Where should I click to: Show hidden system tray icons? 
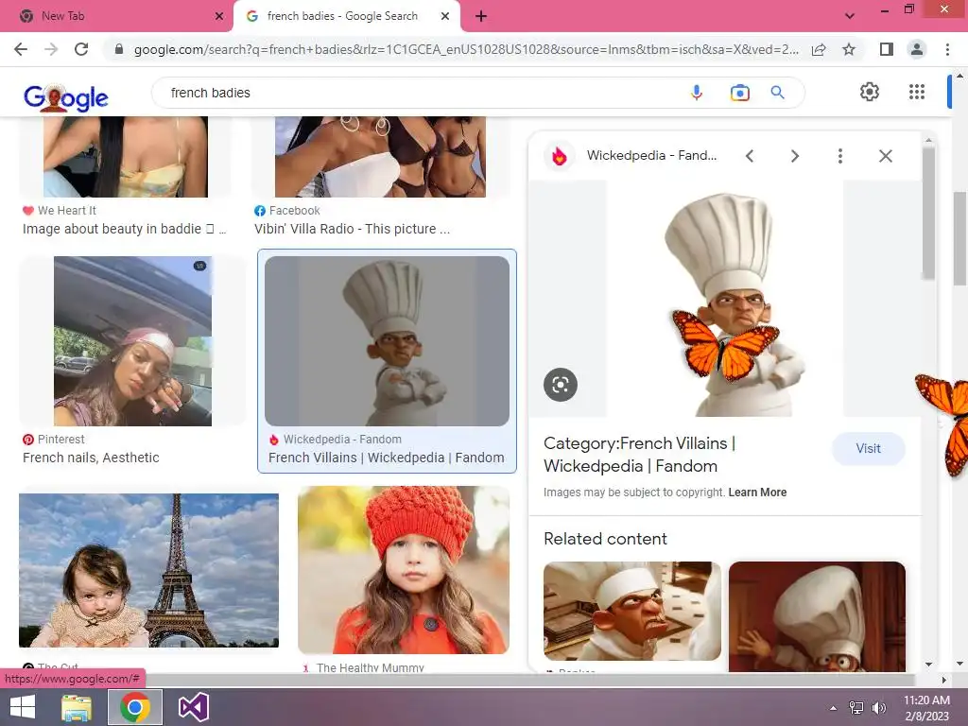[x=834, y=707]
